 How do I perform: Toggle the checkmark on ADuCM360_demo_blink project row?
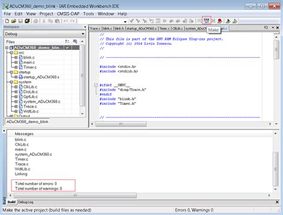[67, 48]
